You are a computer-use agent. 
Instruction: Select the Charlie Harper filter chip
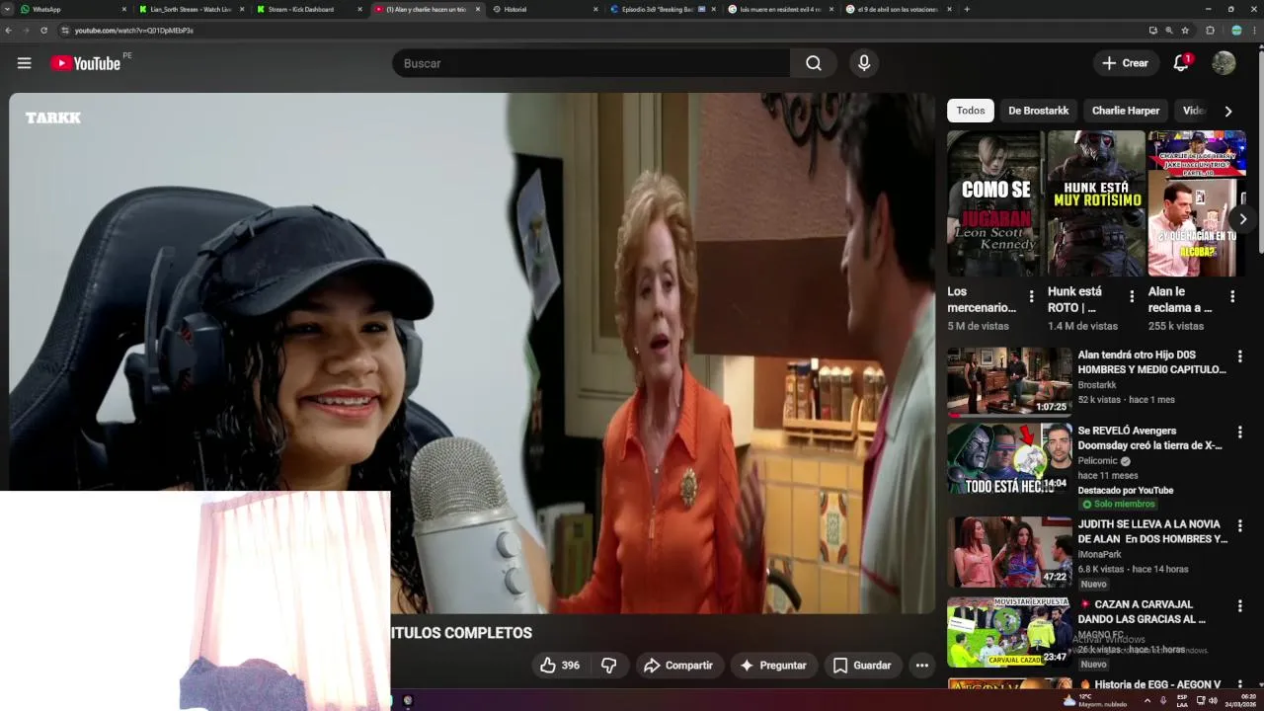pyautogui.click(x=1126, y=111)
